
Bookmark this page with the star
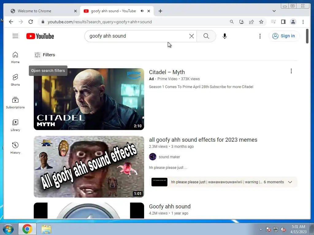pyautogui.click(x=261, y=22)
